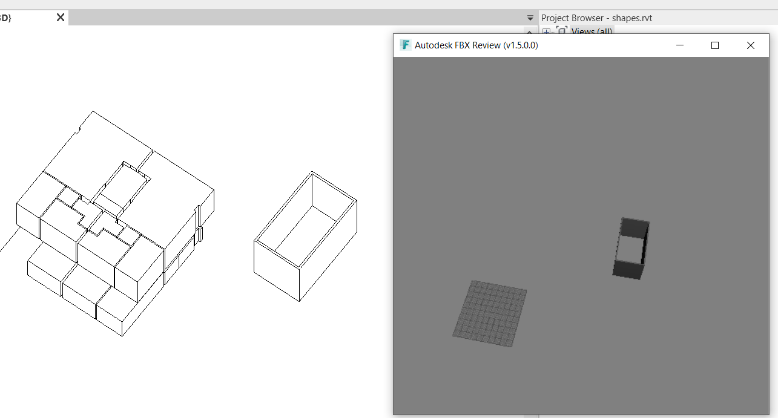Click the FBX Review application logo icon
Image resolution: width=778 pixels, height=418 pixels.
click(x=404, y=45)
